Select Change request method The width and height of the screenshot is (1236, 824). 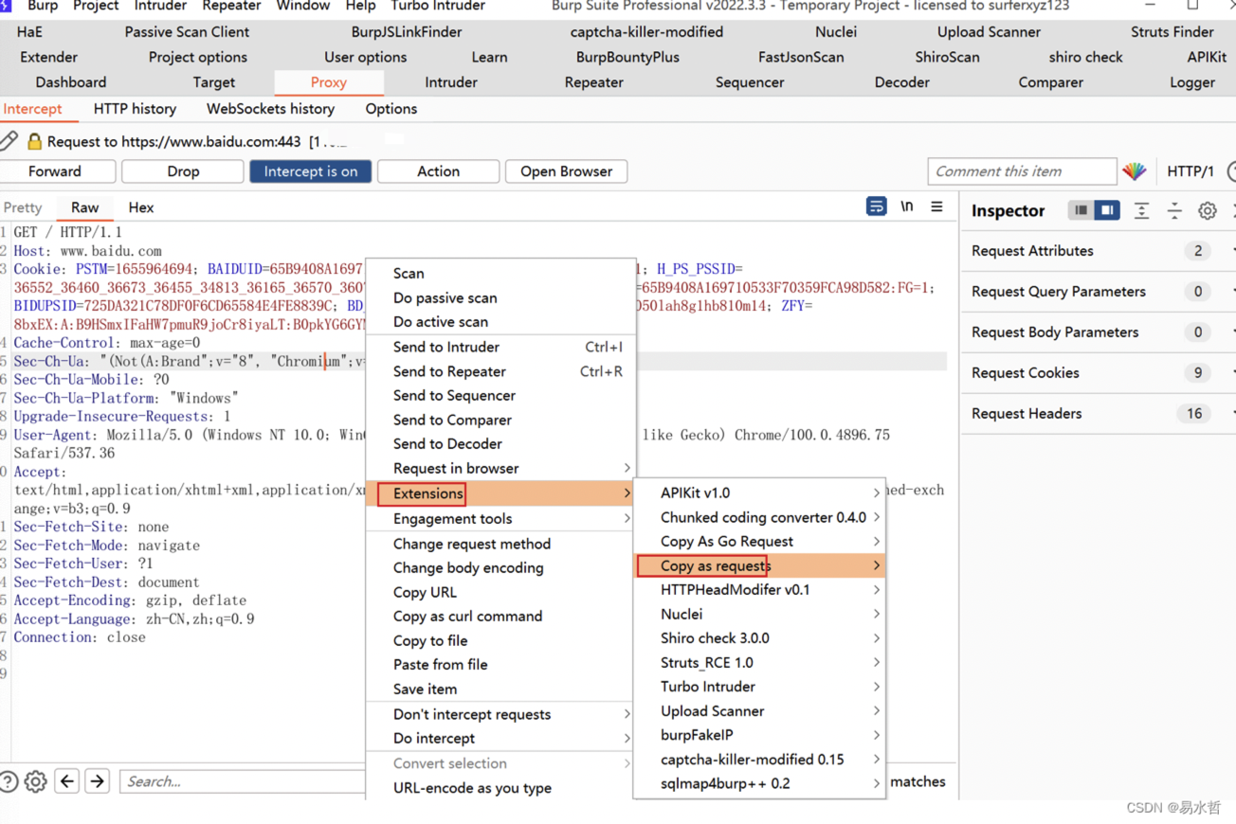pyautogui.click(x=500, y=544)
